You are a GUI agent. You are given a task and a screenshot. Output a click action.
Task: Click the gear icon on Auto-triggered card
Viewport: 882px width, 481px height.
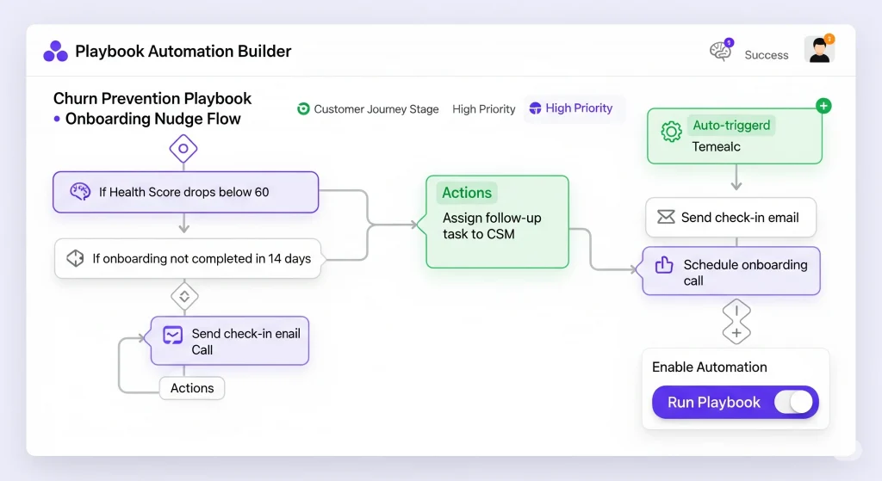[671, 132]
